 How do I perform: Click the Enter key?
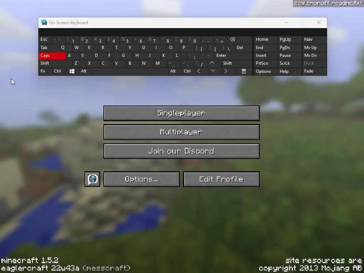tap(233, 56)
